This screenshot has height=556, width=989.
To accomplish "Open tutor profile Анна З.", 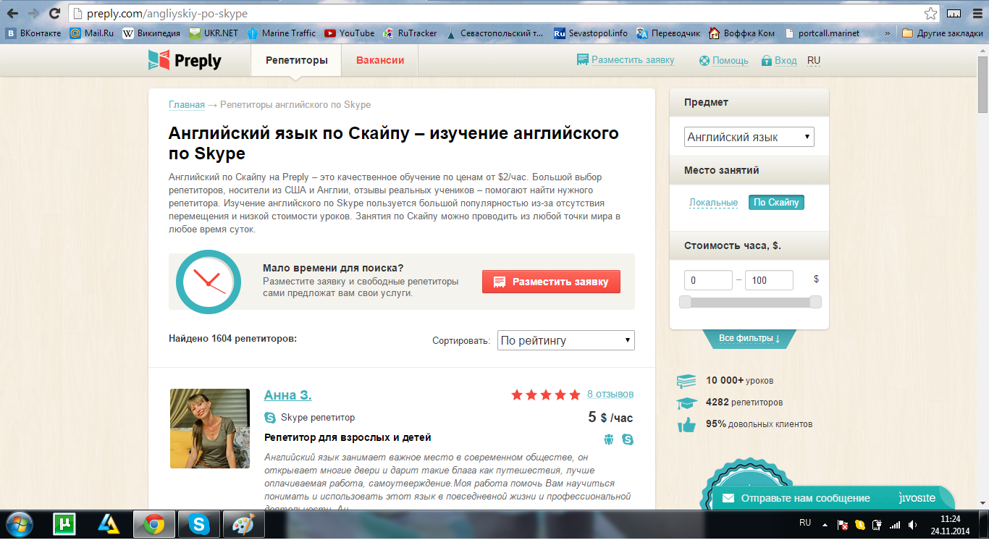I will 287,395.
